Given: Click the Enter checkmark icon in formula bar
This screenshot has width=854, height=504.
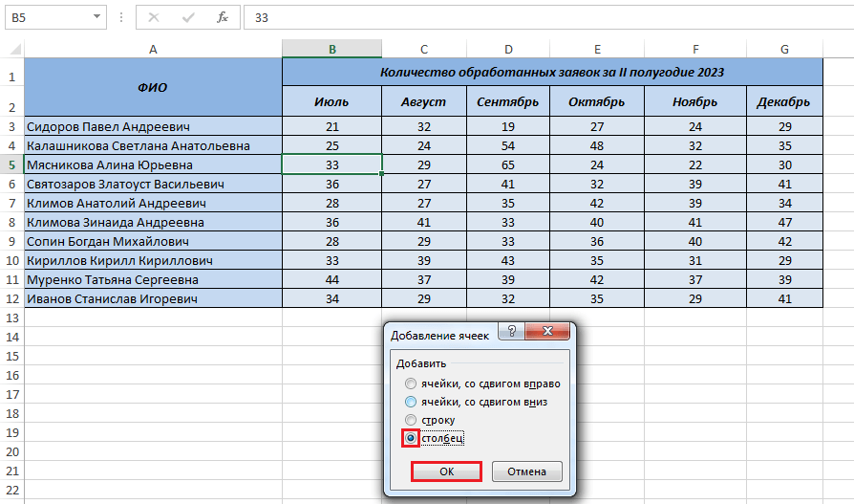Looking at the screenshot, I should pyautogui.click(x=189, y=17).
